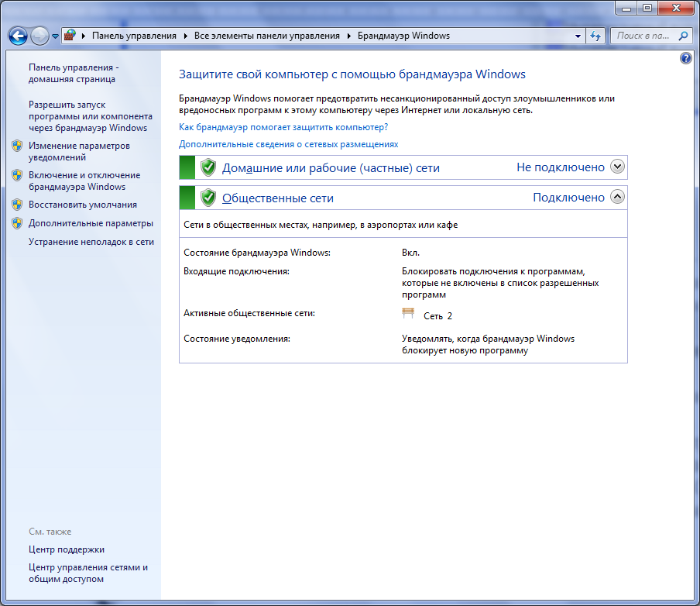The height and width of the screenshot is (606, 700).
Task: Select Брандмауэр Windows breadcrumb
Action: (x=403, y=36)
